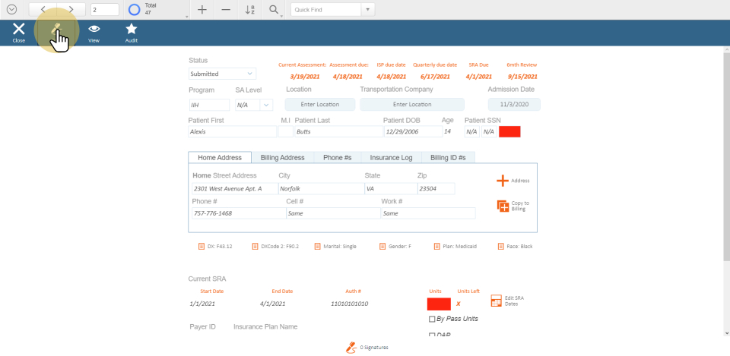Click the Patient Last name field

point(338,131)
